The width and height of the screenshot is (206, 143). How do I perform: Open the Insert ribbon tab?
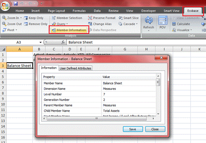click(36, 11)
